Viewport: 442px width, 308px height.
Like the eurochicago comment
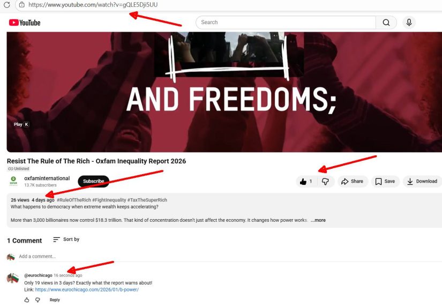[x=27, y=300]
